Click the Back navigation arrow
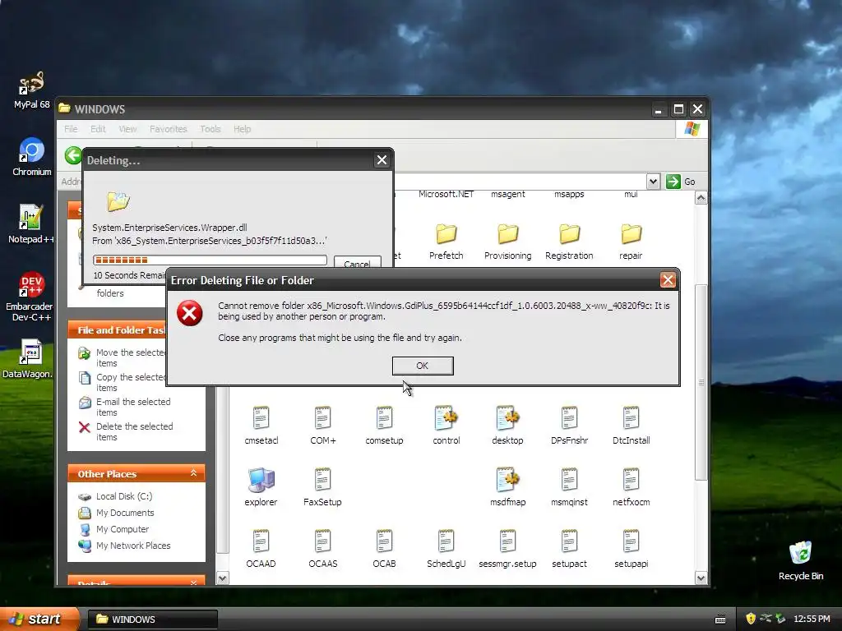This screenshot has width=842, height=631. pyautogui.click(x=73, y=155)
